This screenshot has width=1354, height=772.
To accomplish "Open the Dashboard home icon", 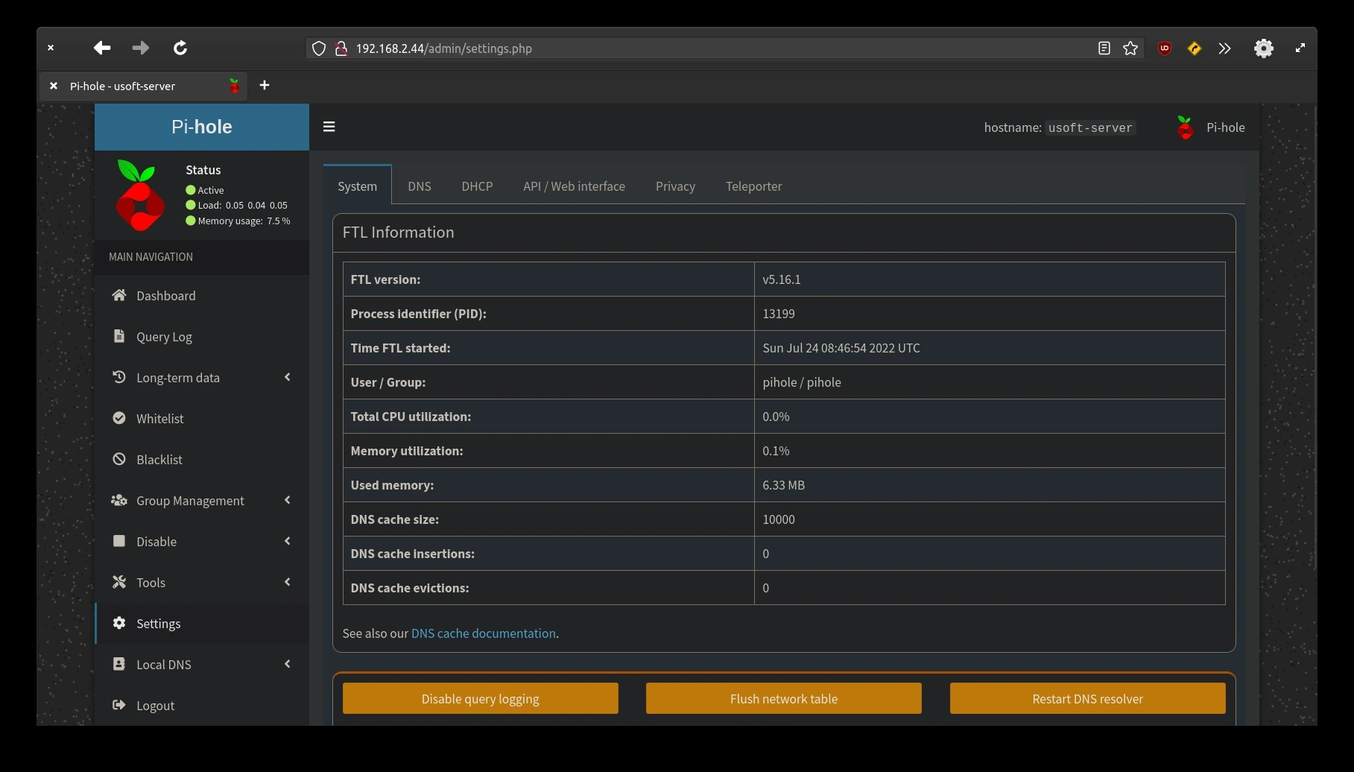I will pos(118,295).
